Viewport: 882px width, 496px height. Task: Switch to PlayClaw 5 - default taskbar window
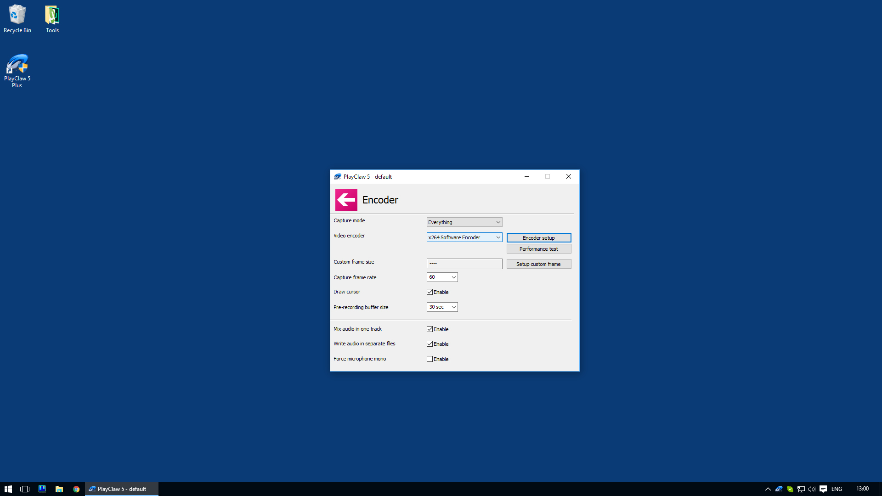121,489
